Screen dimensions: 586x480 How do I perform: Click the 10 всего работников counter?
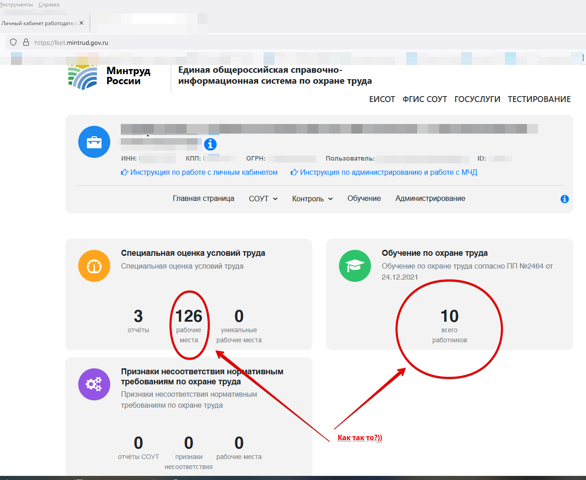pos(450,325)
